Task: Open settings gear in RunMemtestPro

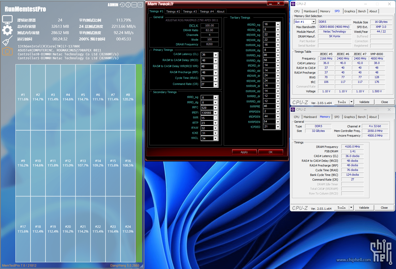Action: (7, 30)
